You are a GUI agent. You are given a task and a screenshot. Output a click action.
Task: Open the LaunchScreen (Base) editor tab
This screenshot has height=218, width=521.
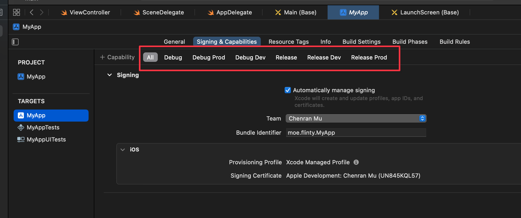[425, 12]
